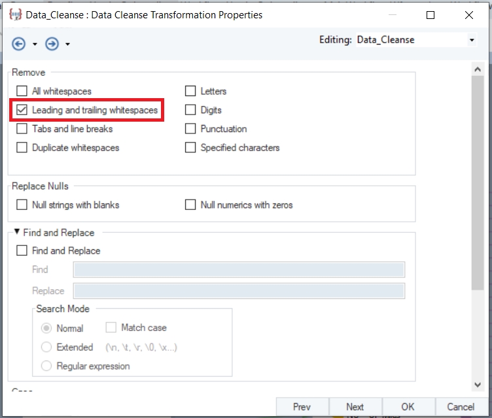This screenshot has width=492, height=418.
Task: Uncheck Leading and trailing whitespaces
Action: (22, 110)
